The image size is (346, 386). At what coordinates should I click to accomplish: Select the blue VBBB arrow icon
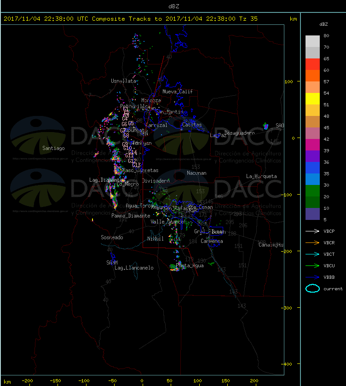312,277
